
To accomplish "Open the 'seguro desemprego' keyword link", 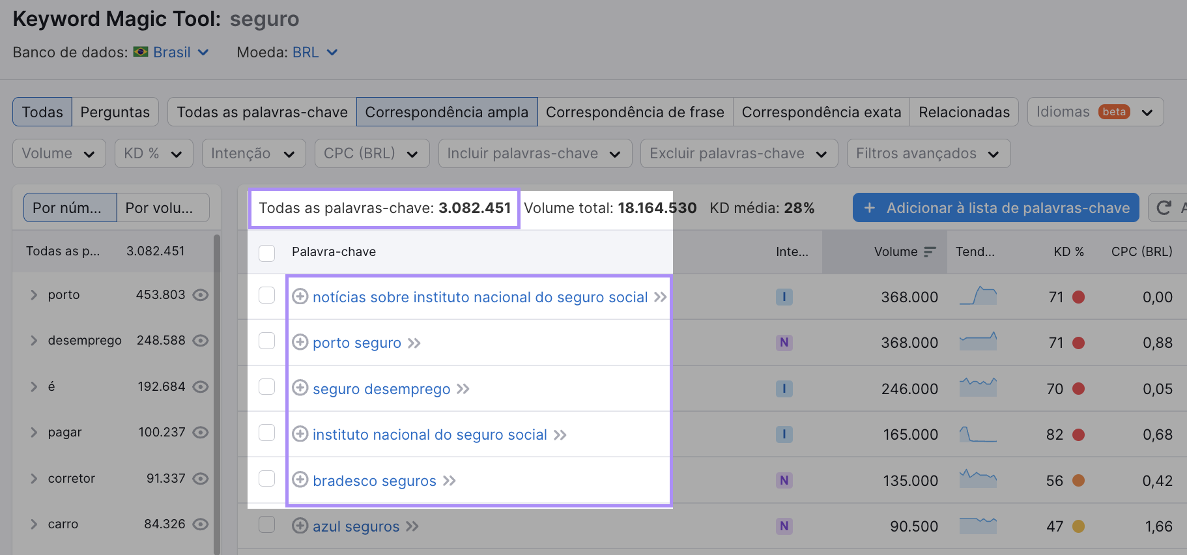I will (382, 389).
